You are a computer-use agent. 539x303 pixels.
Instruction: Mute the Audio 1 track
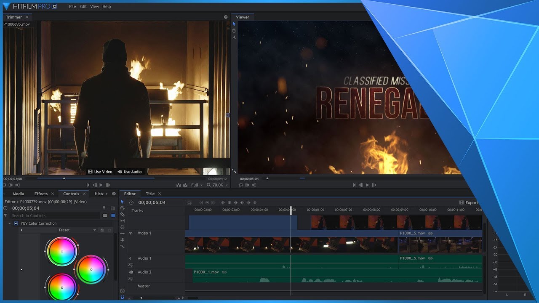[130, 258]
